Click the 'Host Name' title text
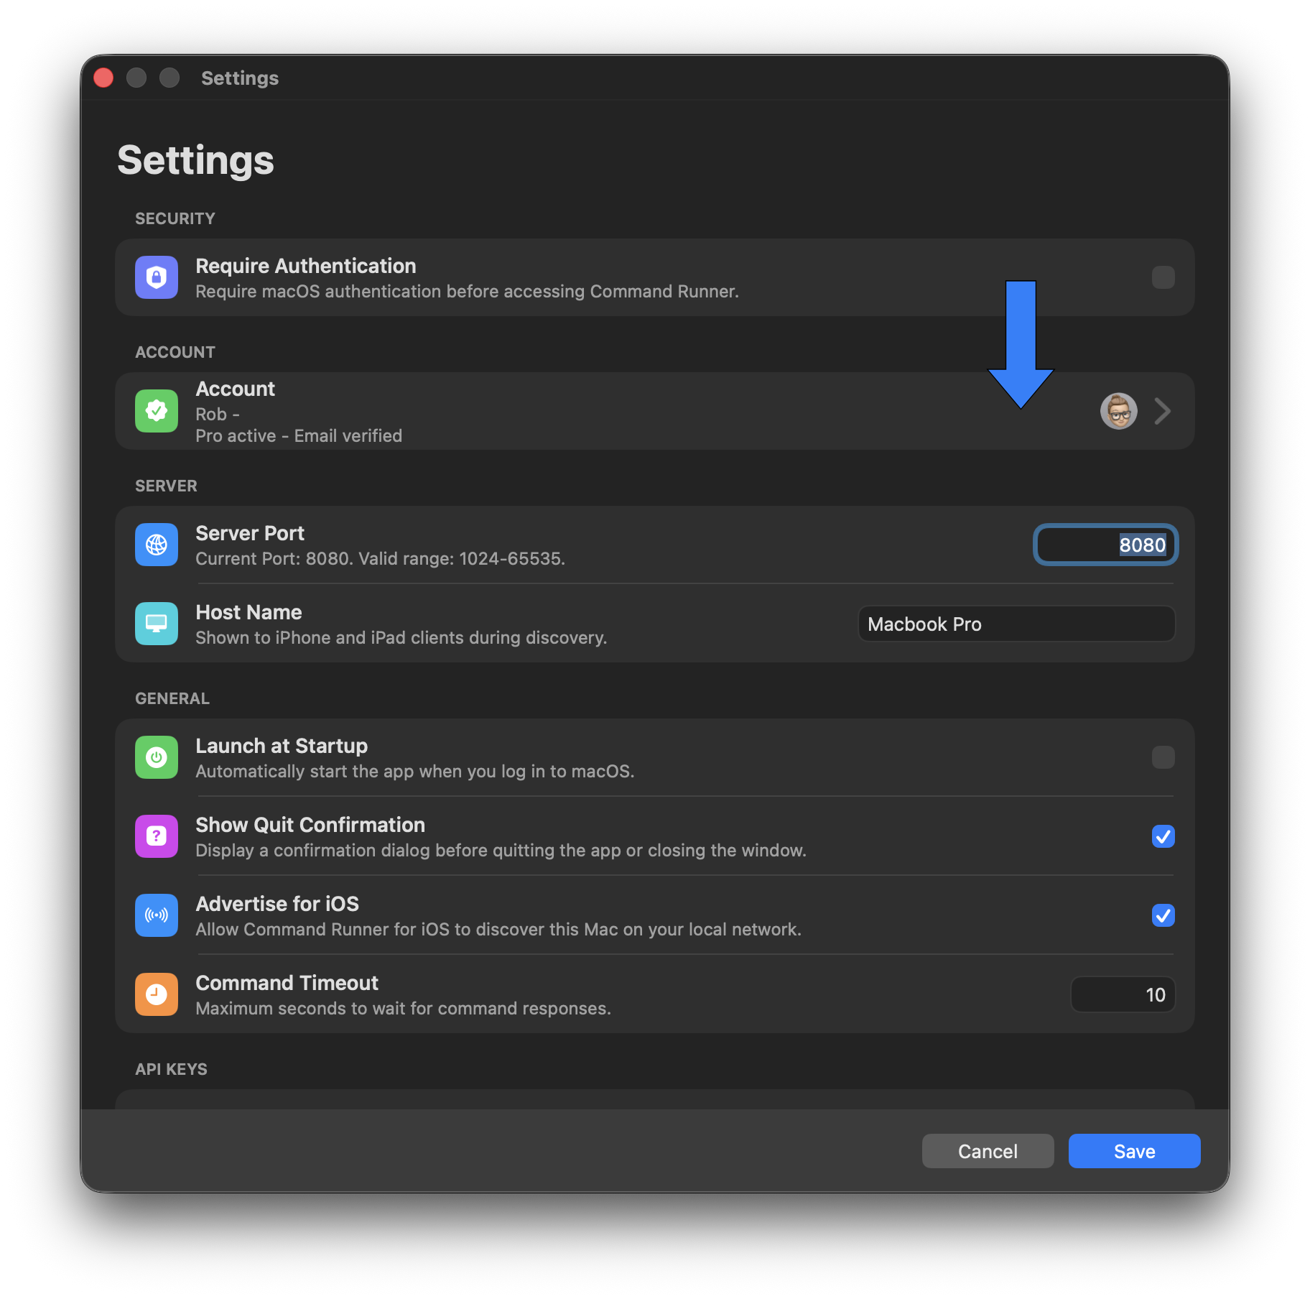Image resolution: width=1310 pixels, height=1299 pixels. coord(248,612)
